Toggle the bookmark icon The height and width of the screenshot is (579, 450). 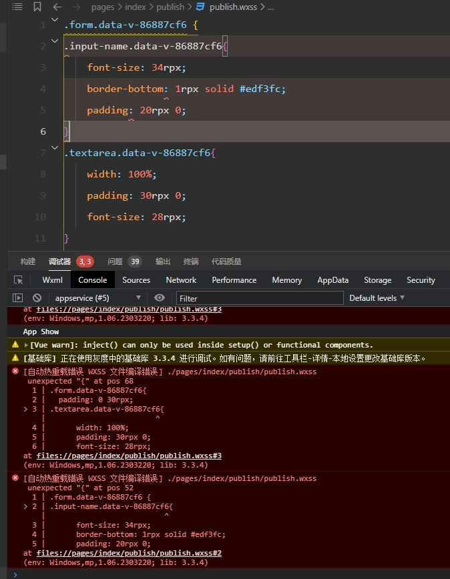37,6
